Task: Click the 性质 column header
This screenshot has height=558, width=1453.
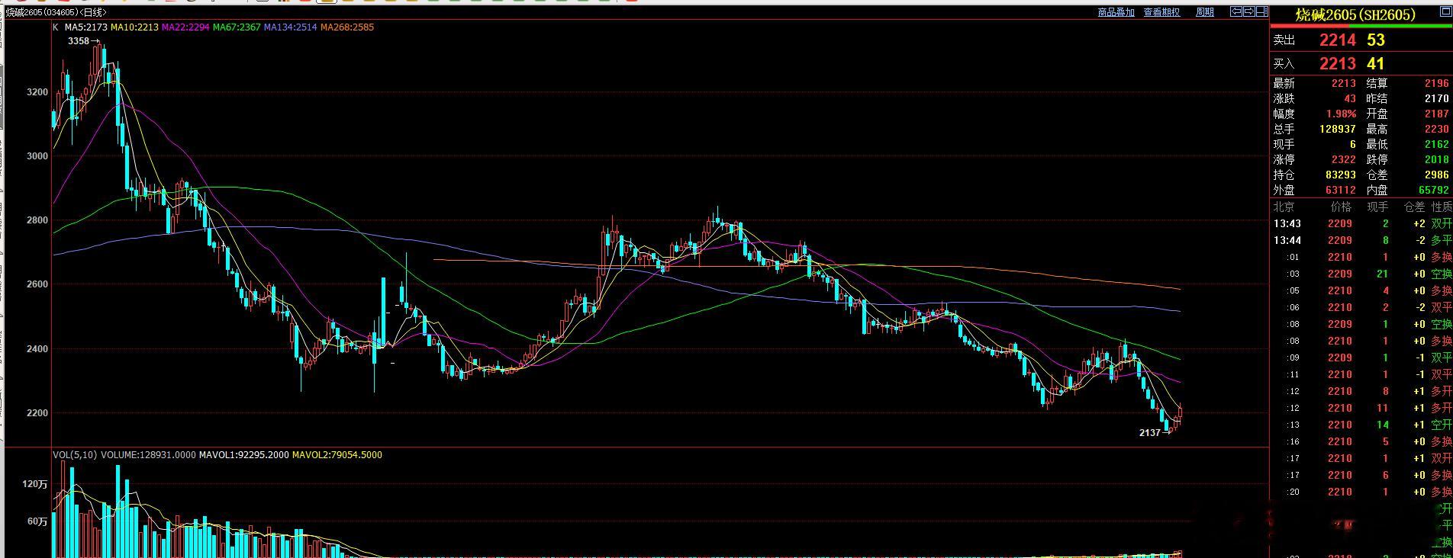Action: (x=1442, y=207)
